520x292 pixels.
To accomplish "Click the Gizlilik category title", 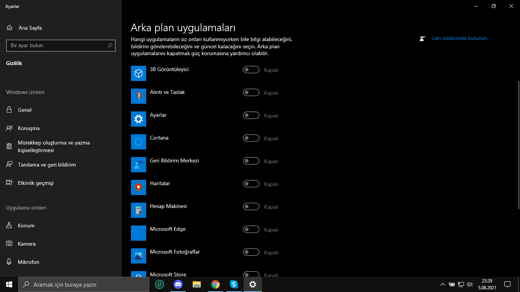I will (14, 63).
